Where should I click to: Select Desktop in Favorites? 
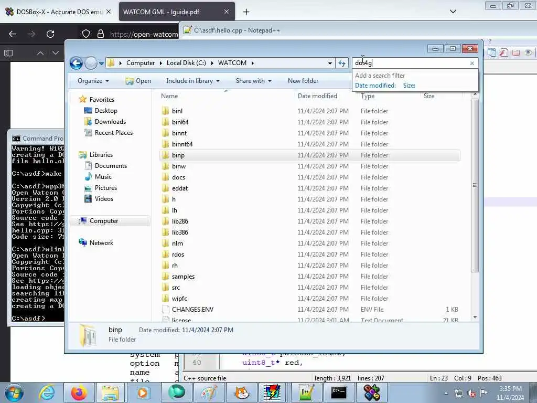pos(106,111)
